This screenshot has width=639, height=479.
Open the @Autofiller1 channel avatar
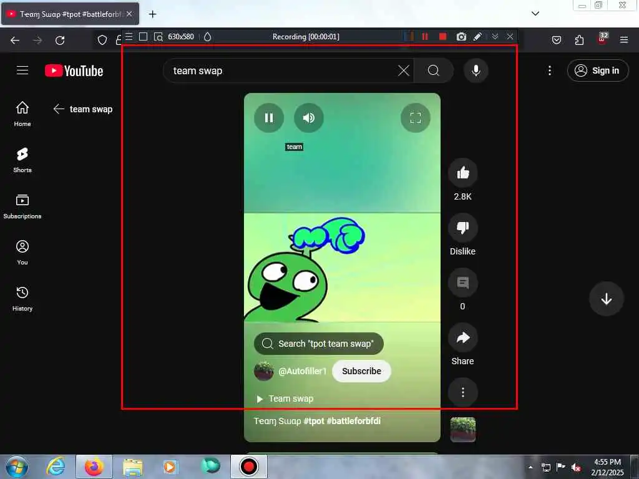264,371
